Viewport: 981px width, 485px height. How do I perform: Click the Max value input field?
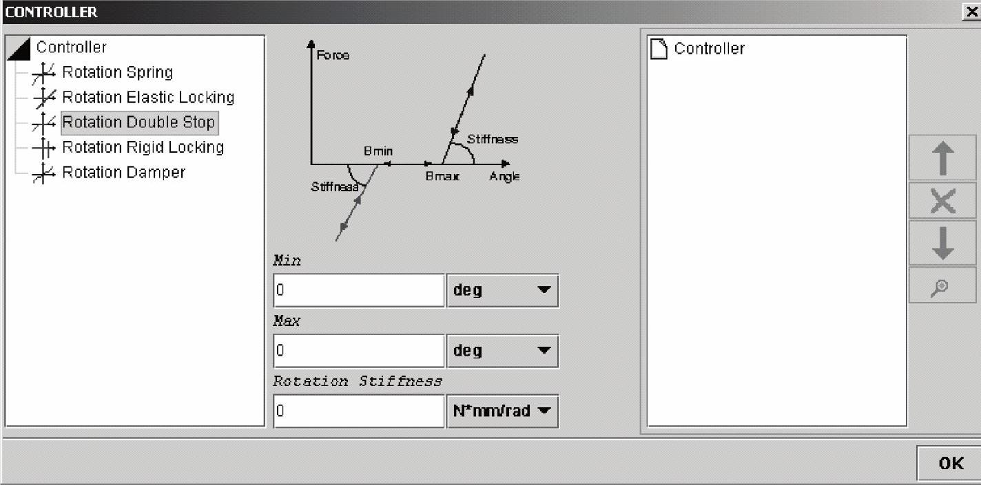[359, 351]
